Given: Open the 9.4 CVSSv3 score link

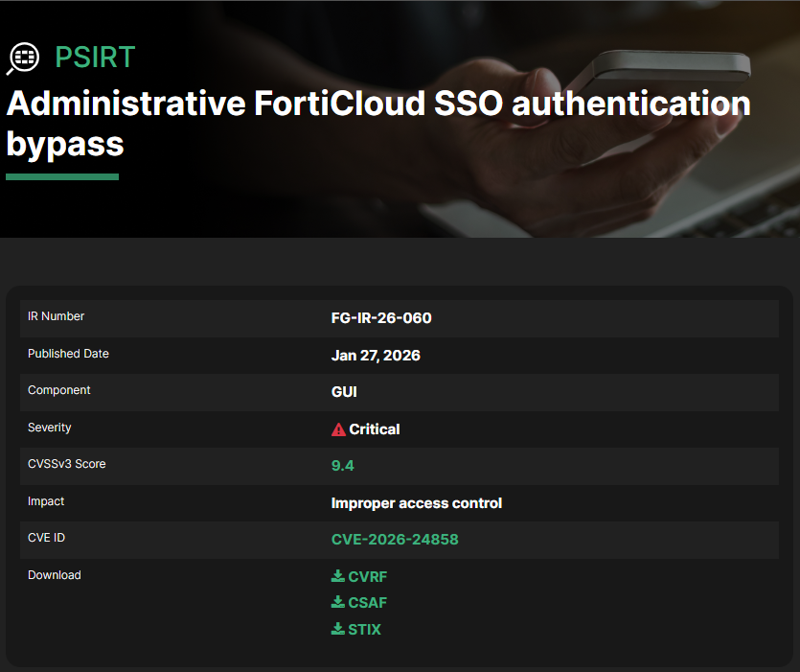Looking at the screenshot, I should 343,466.
